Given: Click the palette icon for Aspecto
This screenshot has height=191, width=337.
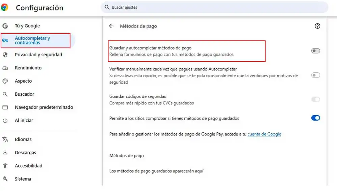Looking at the screenshot, I should pyautogui.click(x=5, y=81).
